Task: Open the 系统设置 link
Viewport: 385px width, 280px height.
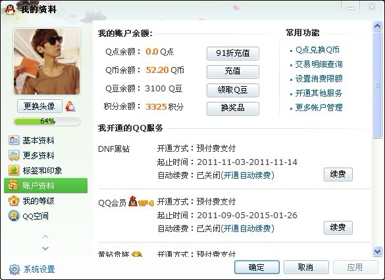Action: point(39,269)
